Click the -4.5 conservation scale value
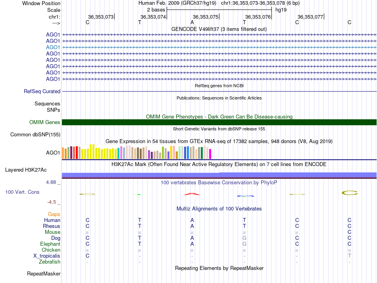Screen dimensions: 377x283 (52, 202)
